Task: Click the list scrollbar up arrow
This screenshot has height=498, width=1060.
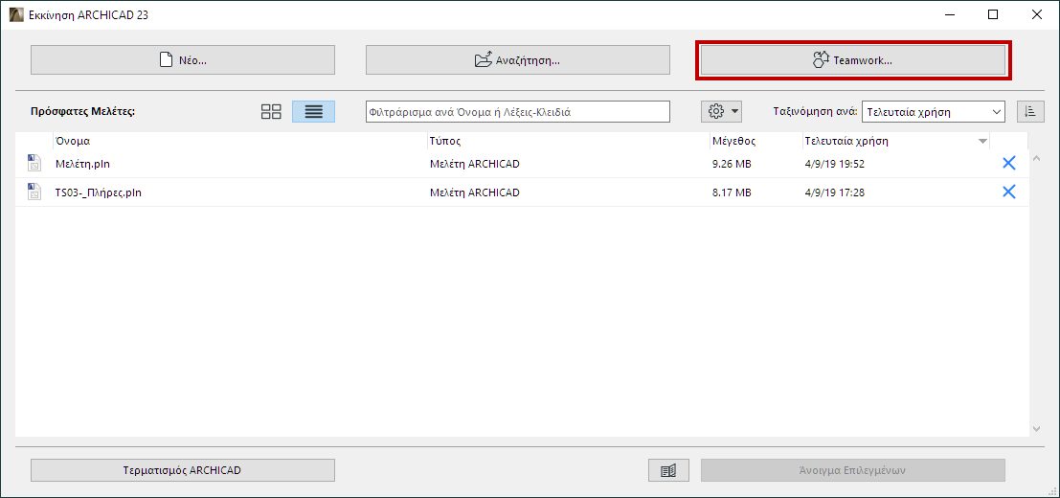Action: [1037, 159]
